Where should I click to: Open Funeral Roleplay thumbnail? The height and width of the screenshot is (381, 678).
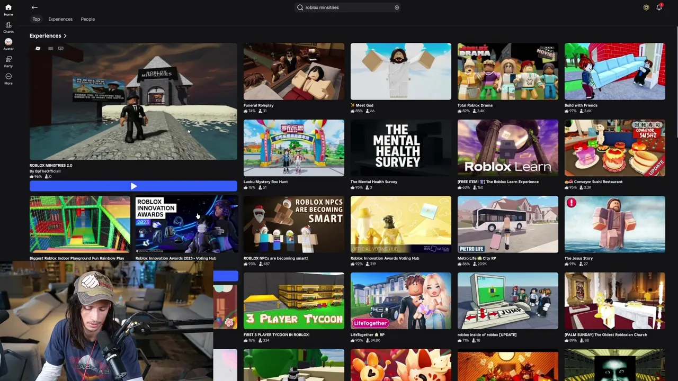(x=293, y=71)
